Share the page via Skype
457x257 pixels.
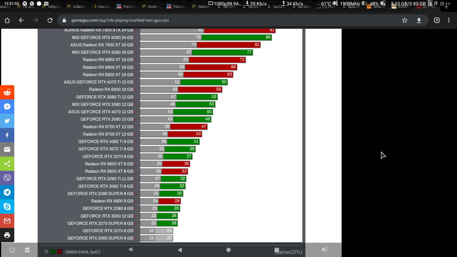click(7, 206)
